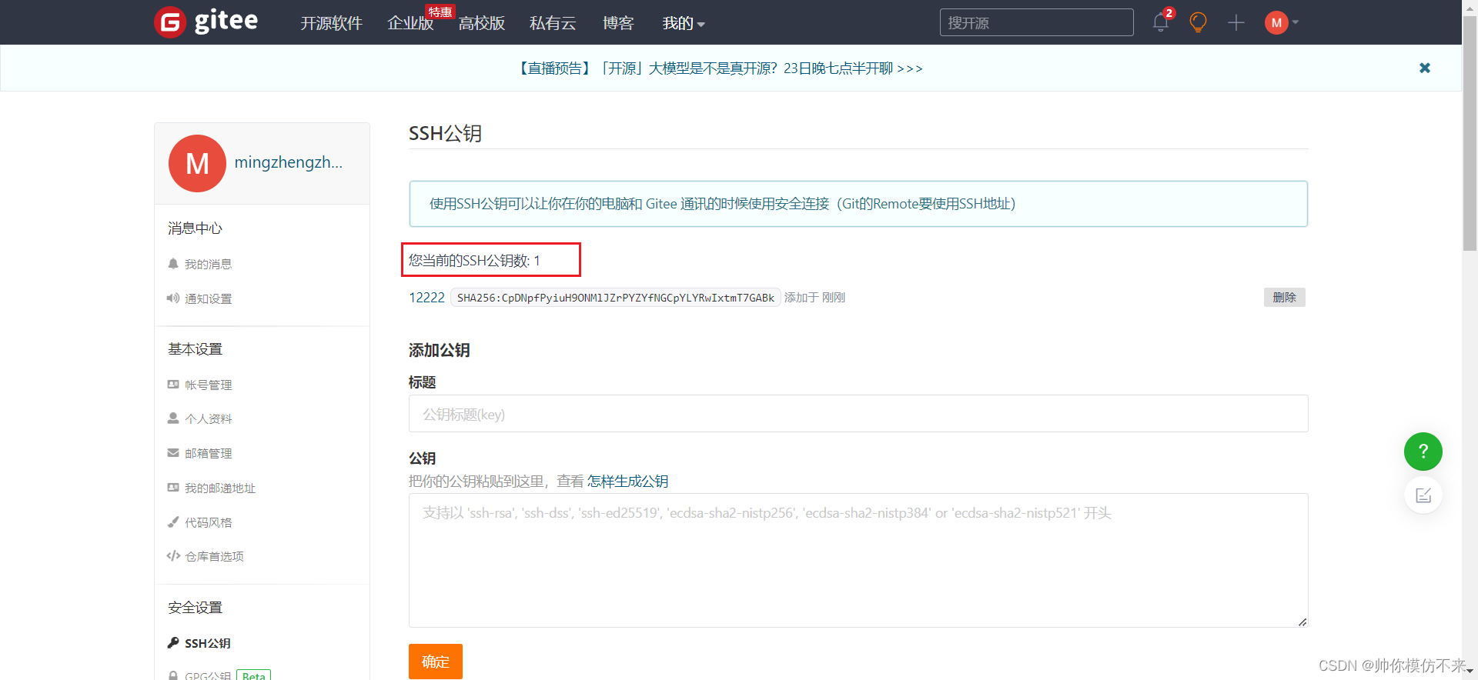Viewport: 1478px width, 680px height.
Task: Click the Gitee logo
Action: tap(206, 22)
